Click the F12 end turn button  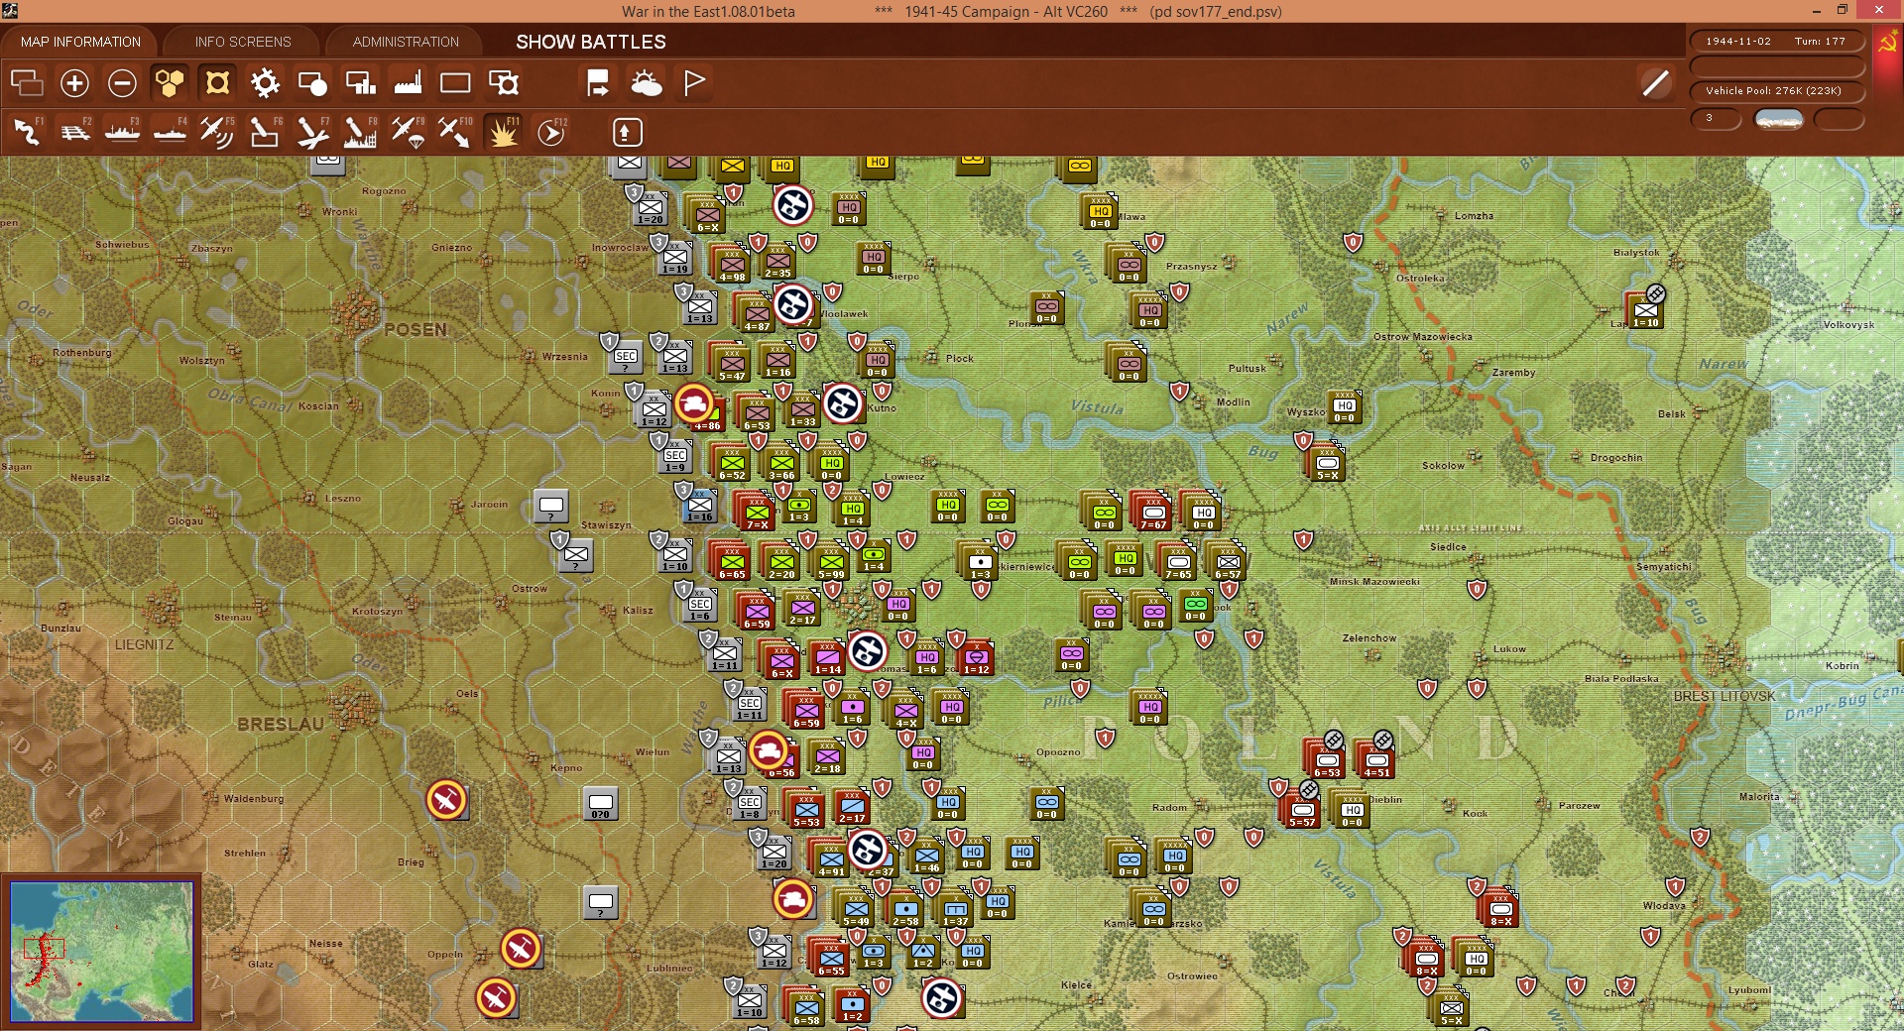[551, 132]
